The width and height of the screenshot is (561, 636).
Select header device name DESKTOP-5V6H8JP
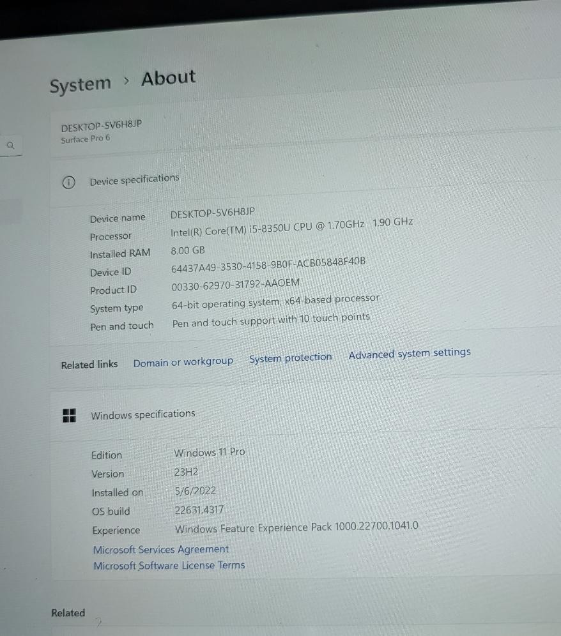pos(102,126)
